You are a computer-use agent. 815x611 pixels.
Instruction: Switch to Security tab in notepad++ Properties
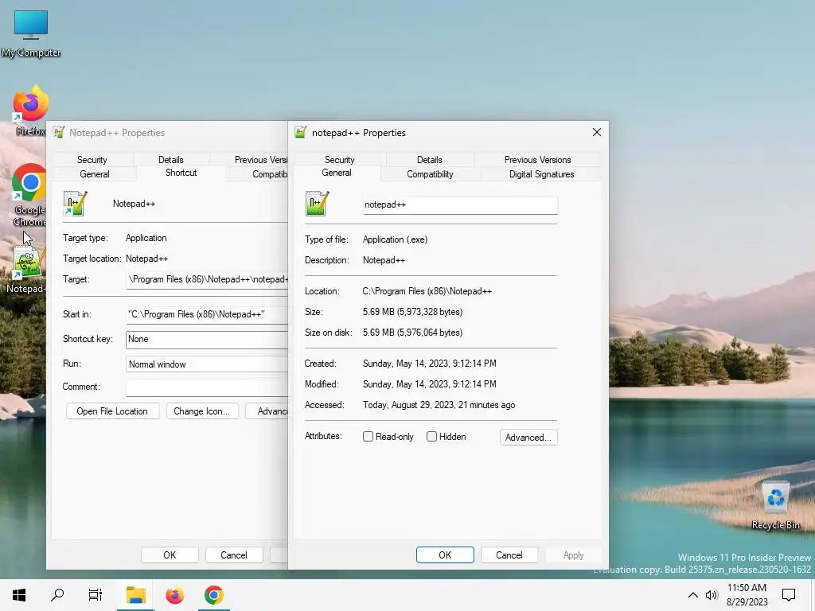point(339,159)
